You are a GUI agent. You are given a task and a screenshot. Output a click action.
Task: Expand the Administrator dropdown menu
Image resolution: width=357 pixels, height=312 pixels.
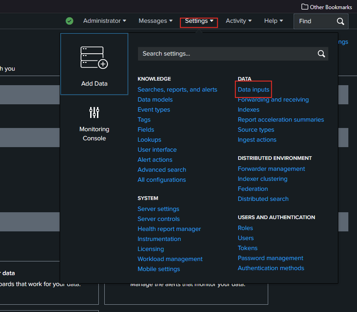(x=105, y=21)
